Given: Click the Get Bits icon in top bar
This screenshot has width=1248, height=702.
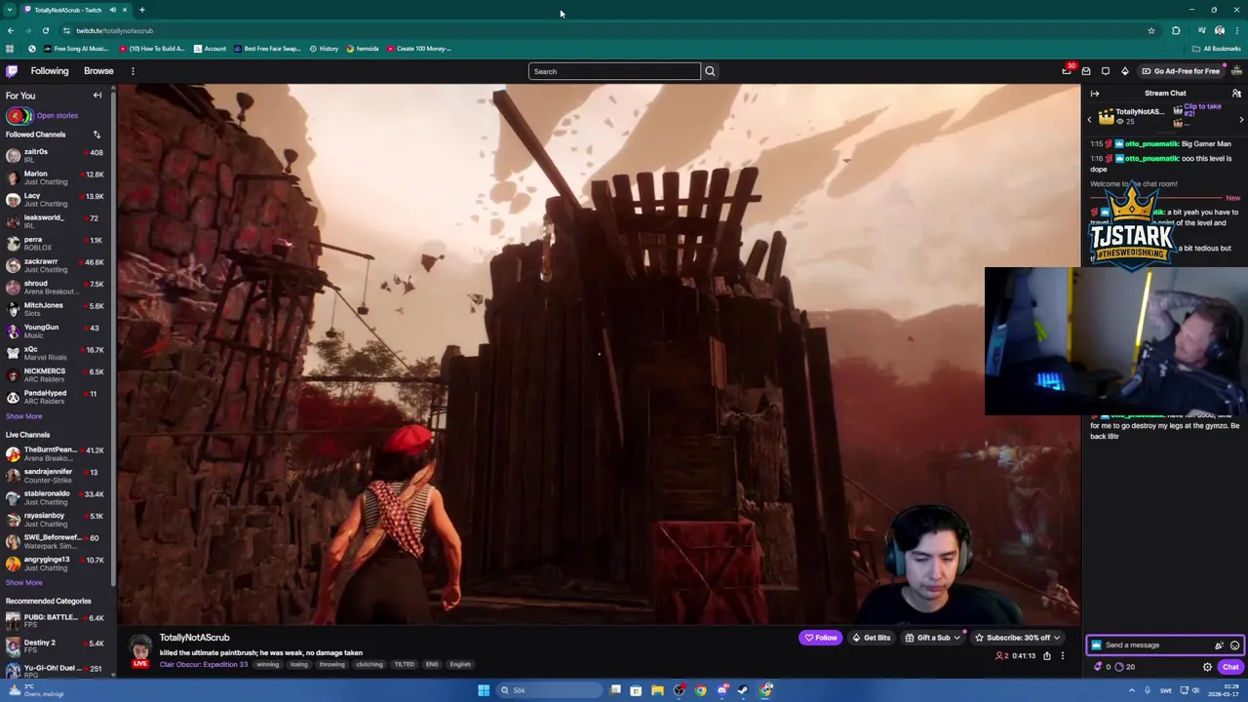Looking at the screenshot, I should pos(1124,71).
